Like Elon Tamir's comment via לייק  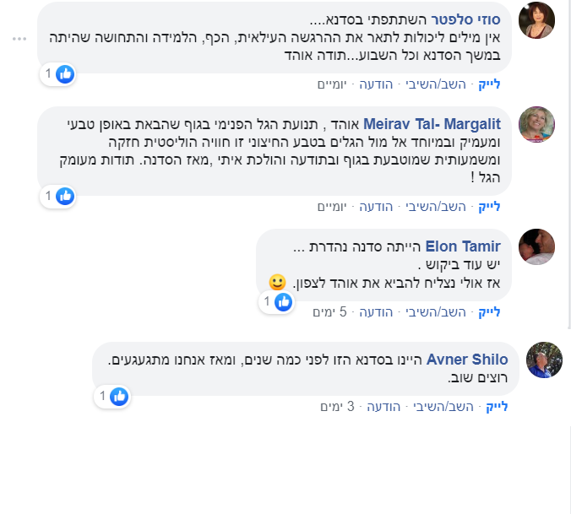pyautogui.click(x=489, y=312)
